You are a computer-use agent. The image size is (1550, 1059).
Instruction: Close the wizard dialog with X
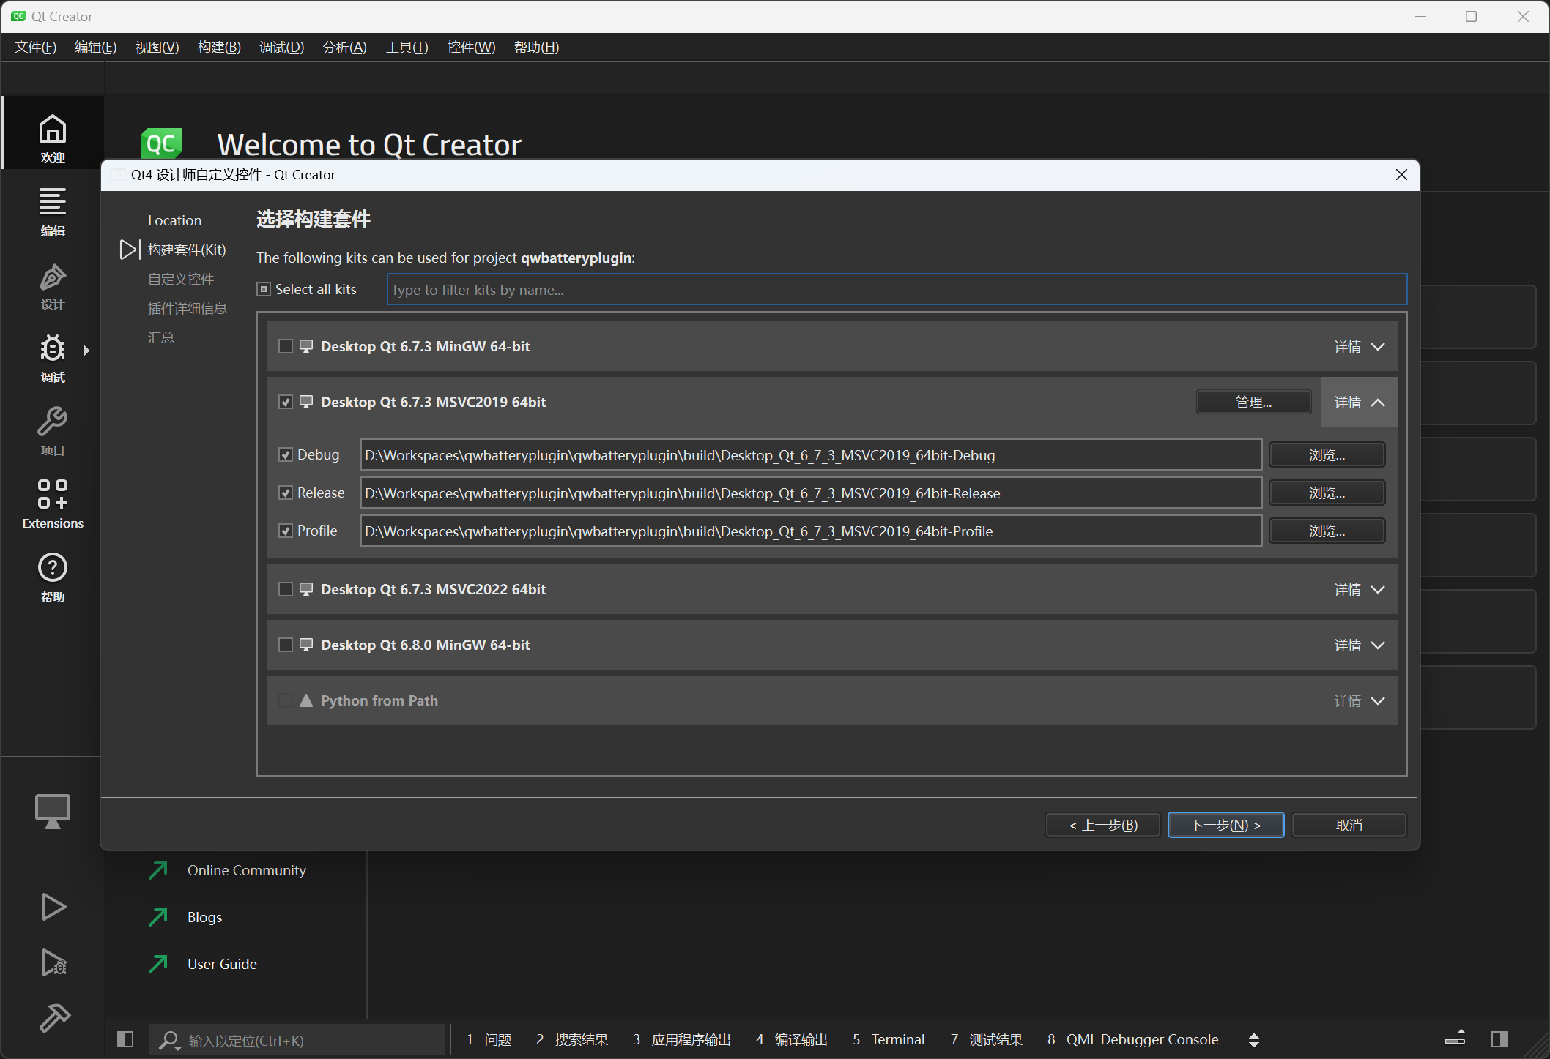click(x=1401, y=175)
